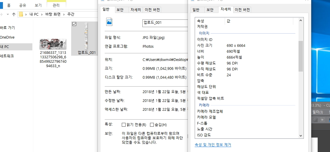Open the 21686337 image thumbnail

point(53,44)
